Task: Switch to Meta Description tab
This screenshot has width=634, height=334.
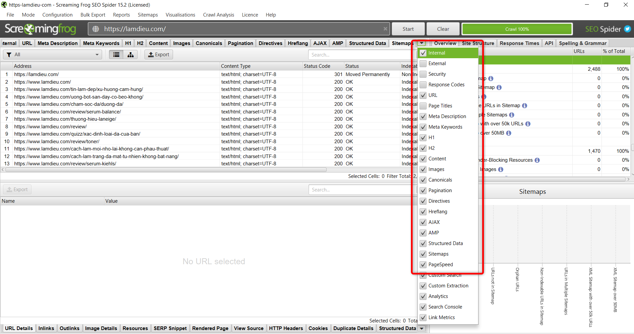Action: point(58,43)
